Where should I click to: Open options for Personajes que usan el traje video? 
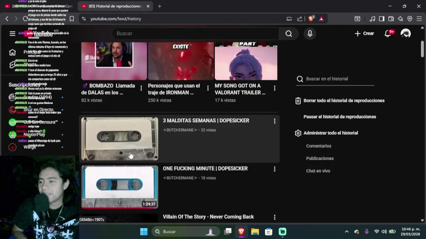pos(208,88)
